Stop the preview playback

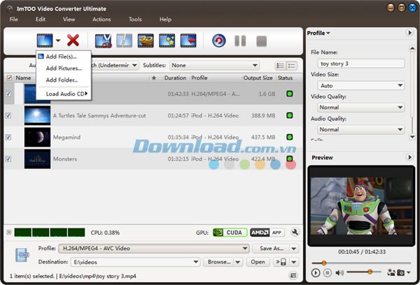(328, 272)
